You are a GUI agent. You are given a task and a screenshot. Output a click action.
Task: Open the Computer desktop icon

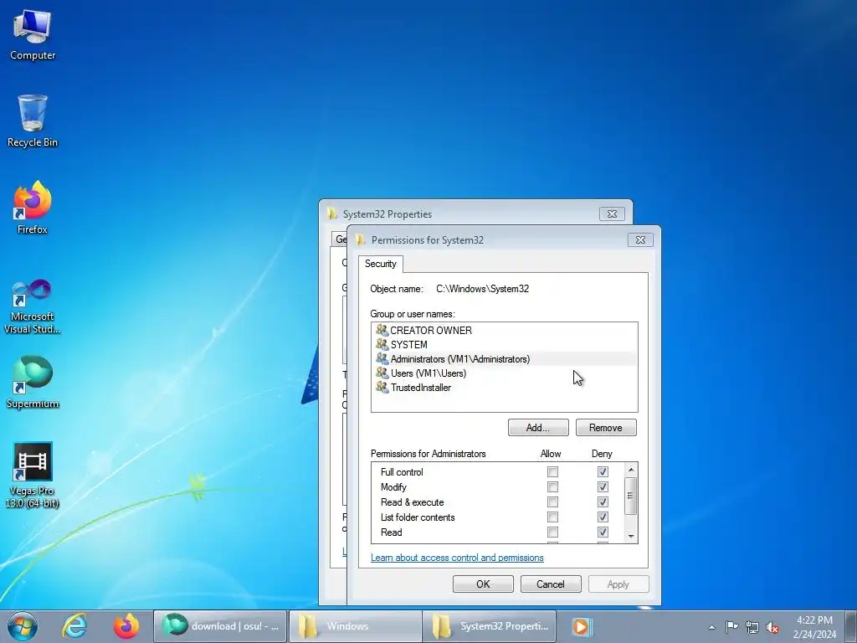[x=33, y=34]
